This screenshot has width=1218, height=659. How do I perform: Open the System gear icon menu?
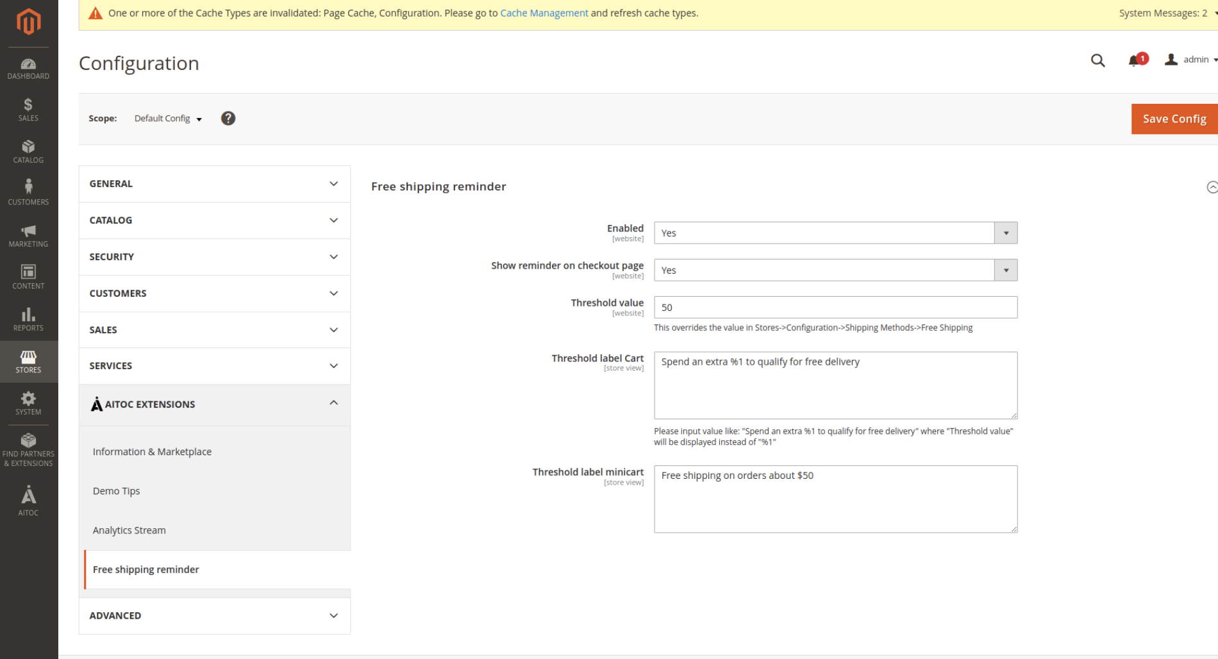[x=28, y=403]
